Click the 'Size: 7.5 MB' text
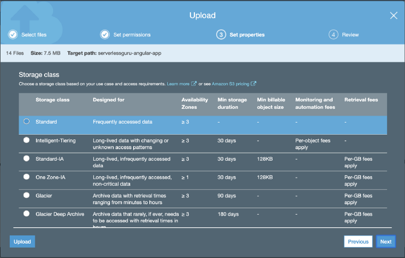The width and height of the screenshot is (405, 258). 46,53
